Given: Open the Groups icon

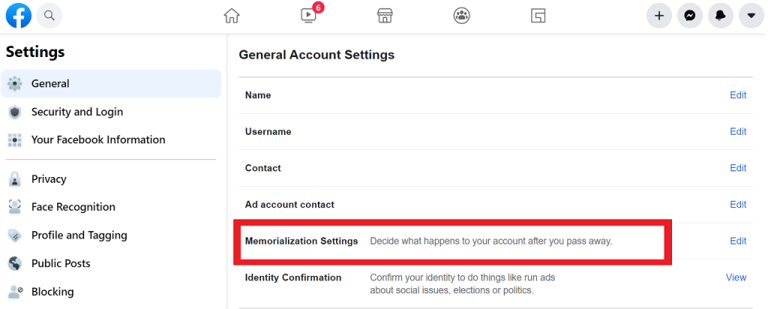Looking at the screenshot, I should [461, 16].
